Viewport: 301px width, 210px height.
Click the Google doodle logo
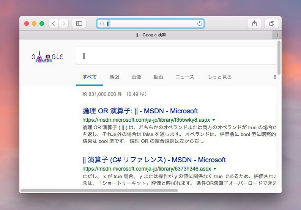tap(47, 56)
